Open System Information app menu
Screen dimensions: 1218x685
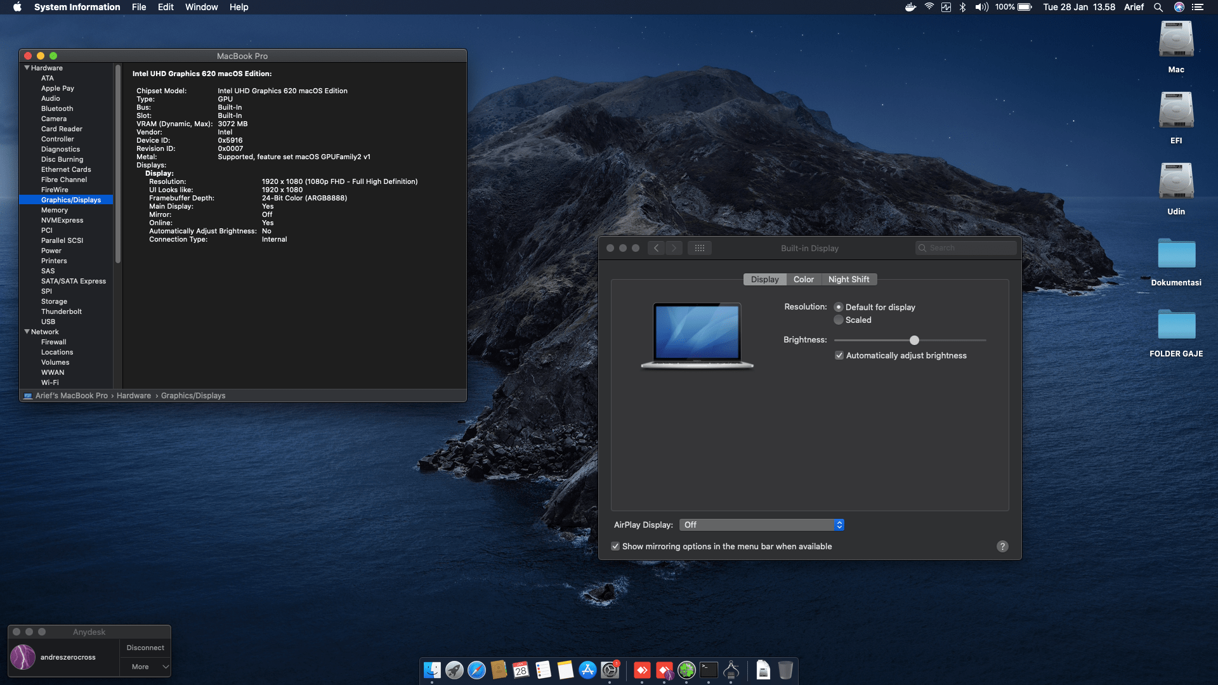pyautogui.click(x=77, y=7)
